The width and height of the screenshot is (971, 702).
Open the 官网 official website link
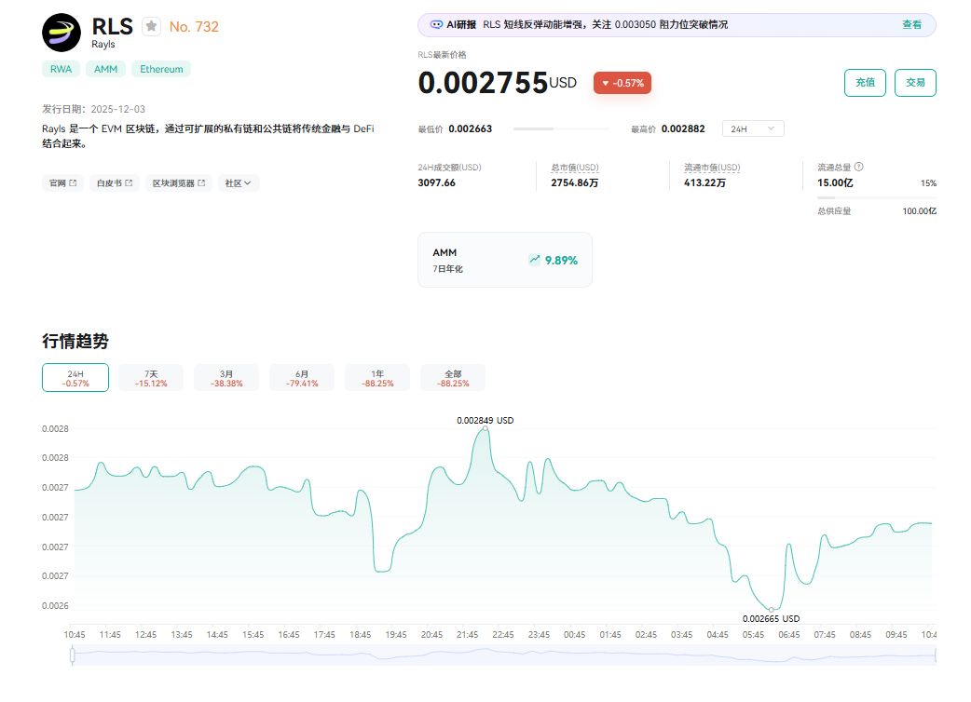[63, 183]
